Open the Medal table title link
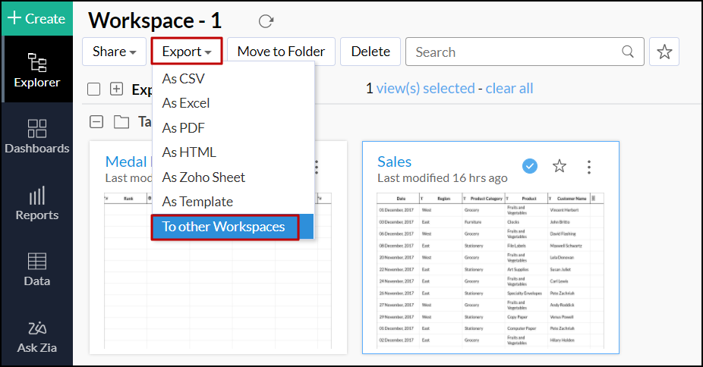The width and height of the screenshot is (703, 367). [x=126, y=162]
